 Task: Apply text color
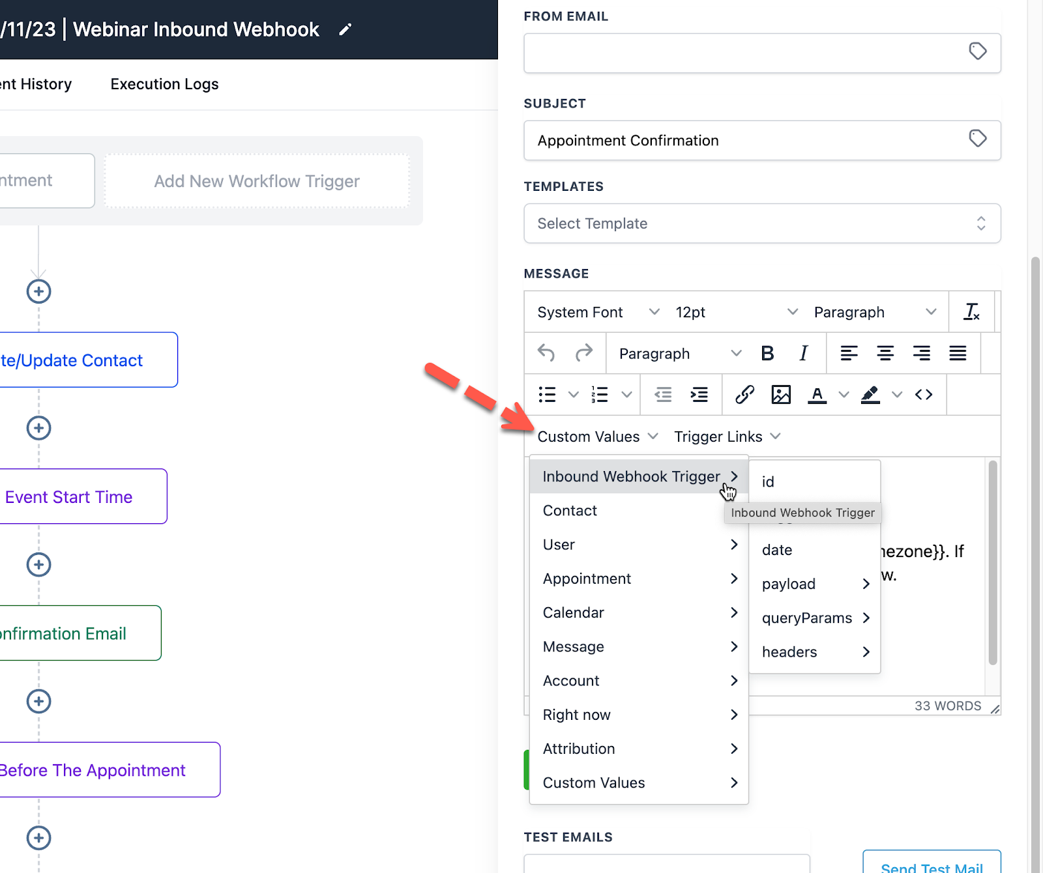point(817,394)
